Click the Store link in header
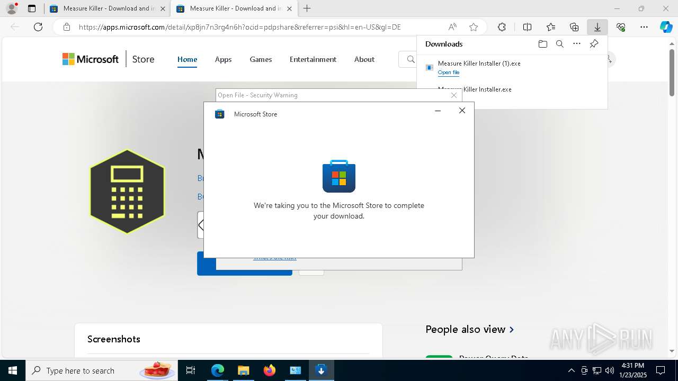 click(143, 59)
